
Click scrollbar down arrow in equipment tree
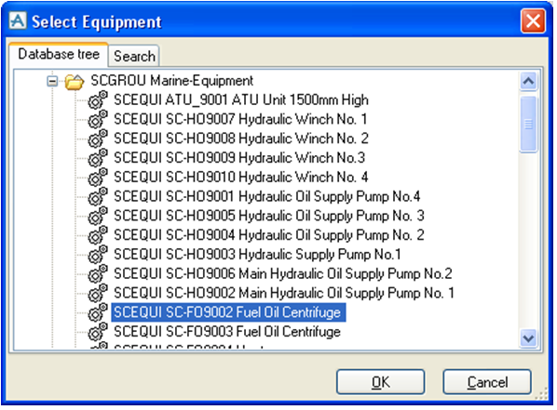[x=528, y=337]
